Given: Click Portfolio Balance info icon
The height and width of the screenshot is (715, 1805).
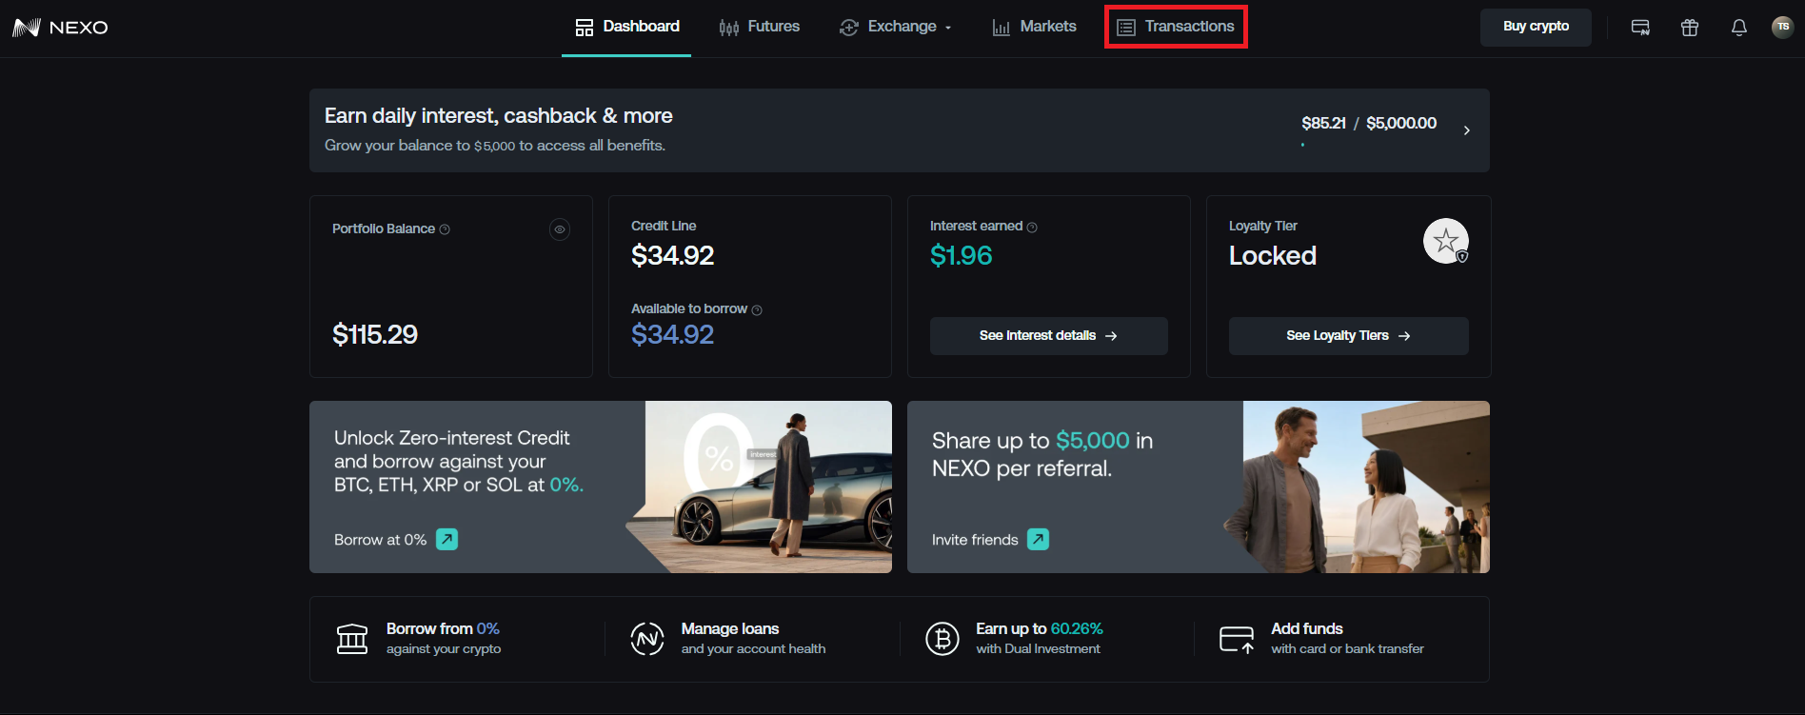Looking at the screenshot, I should (x=445, y=229).
